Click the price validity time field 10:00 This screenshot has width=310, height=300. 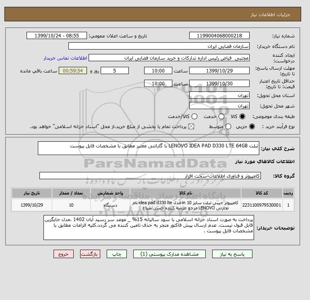click(x=158, y=83)
